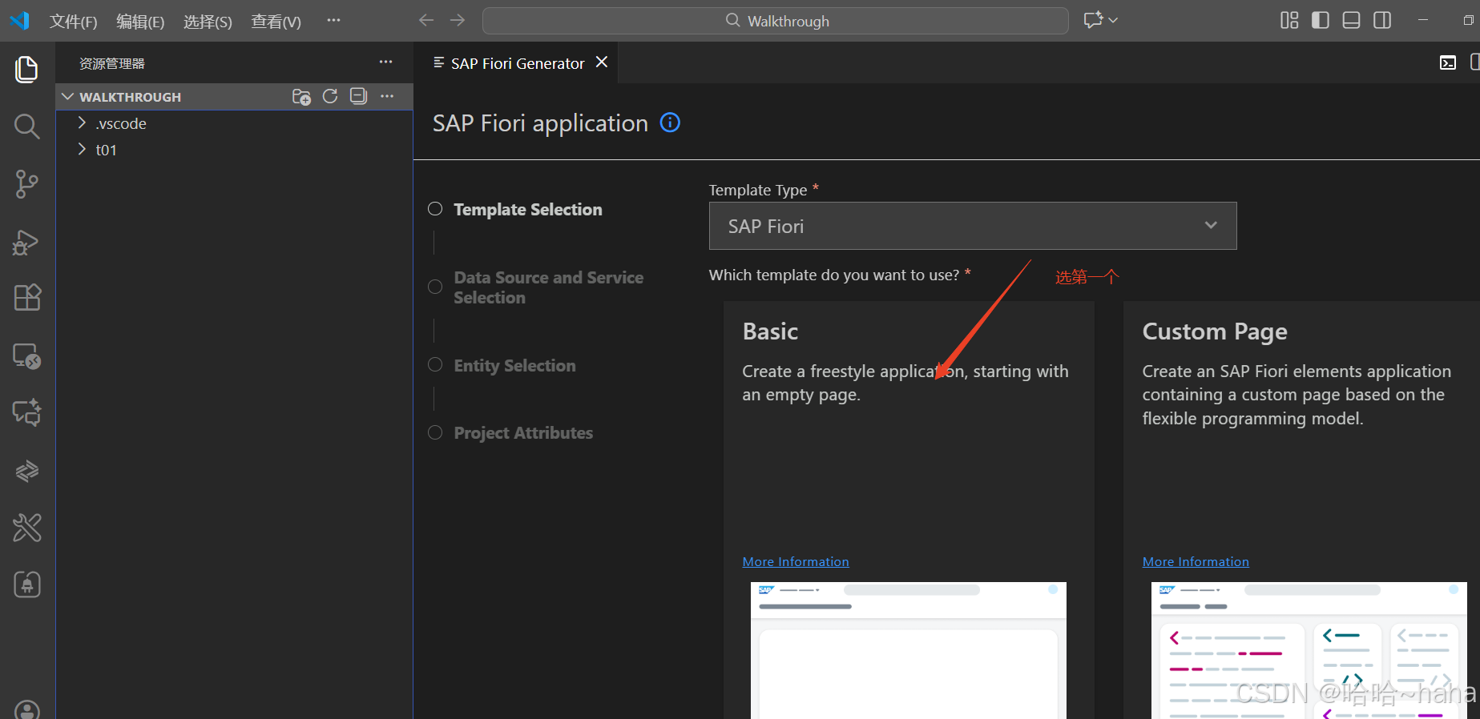Toggle secondary side bar layout icon

[x=1382, y=21]
